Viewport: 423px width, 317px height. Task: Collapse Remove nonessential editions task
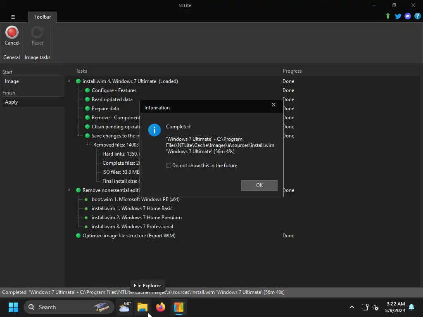(69, 190)
